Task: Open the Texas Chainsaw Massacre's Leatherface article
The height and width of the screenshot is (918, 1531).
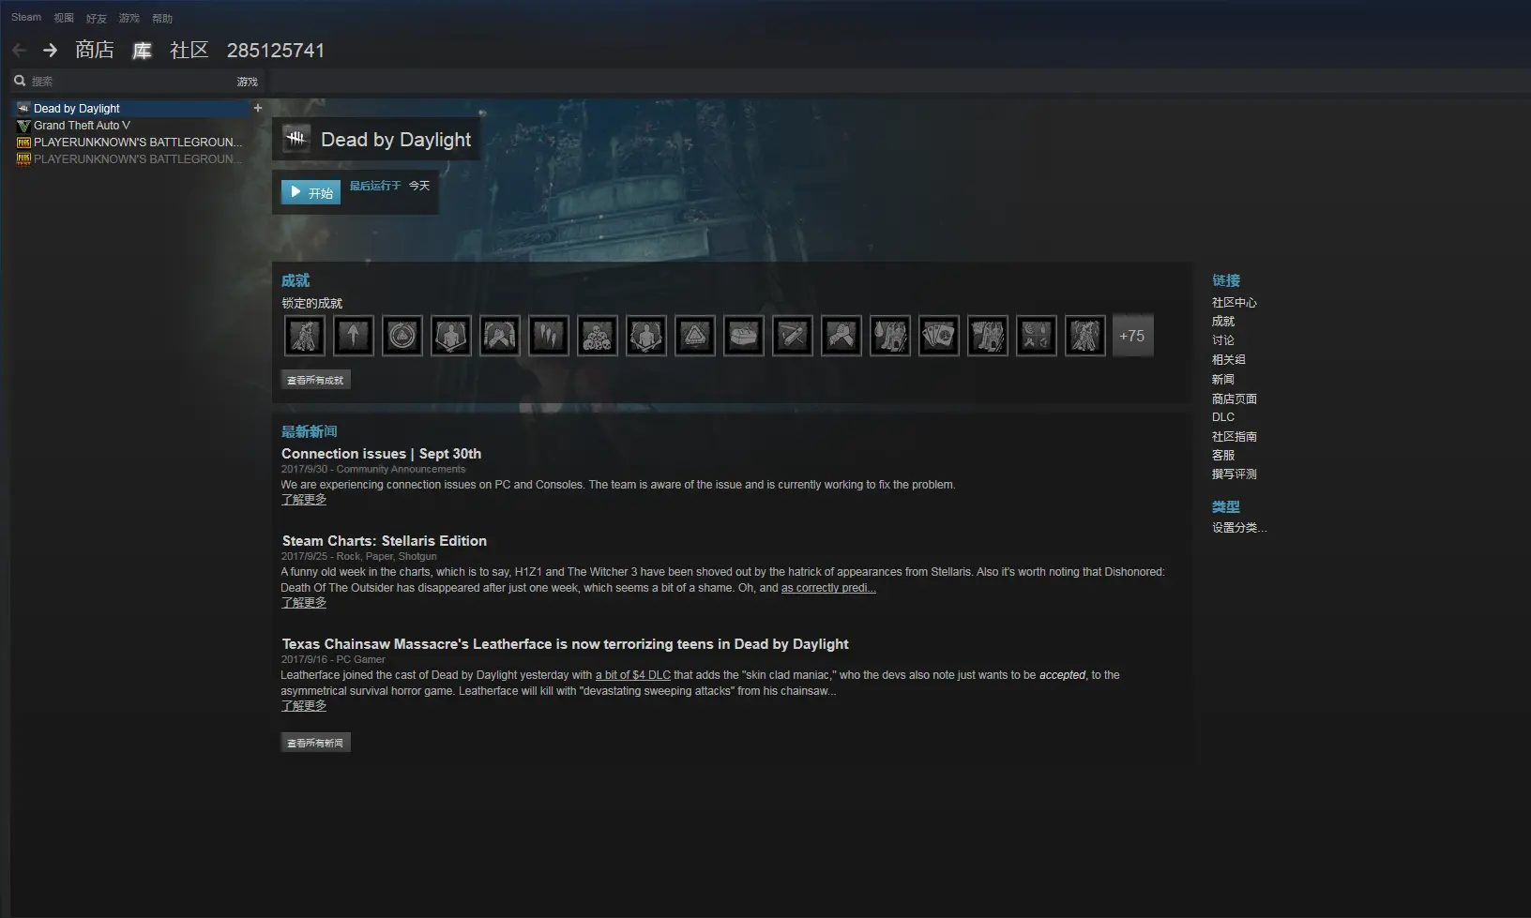Action: click(x=566, y=644)
